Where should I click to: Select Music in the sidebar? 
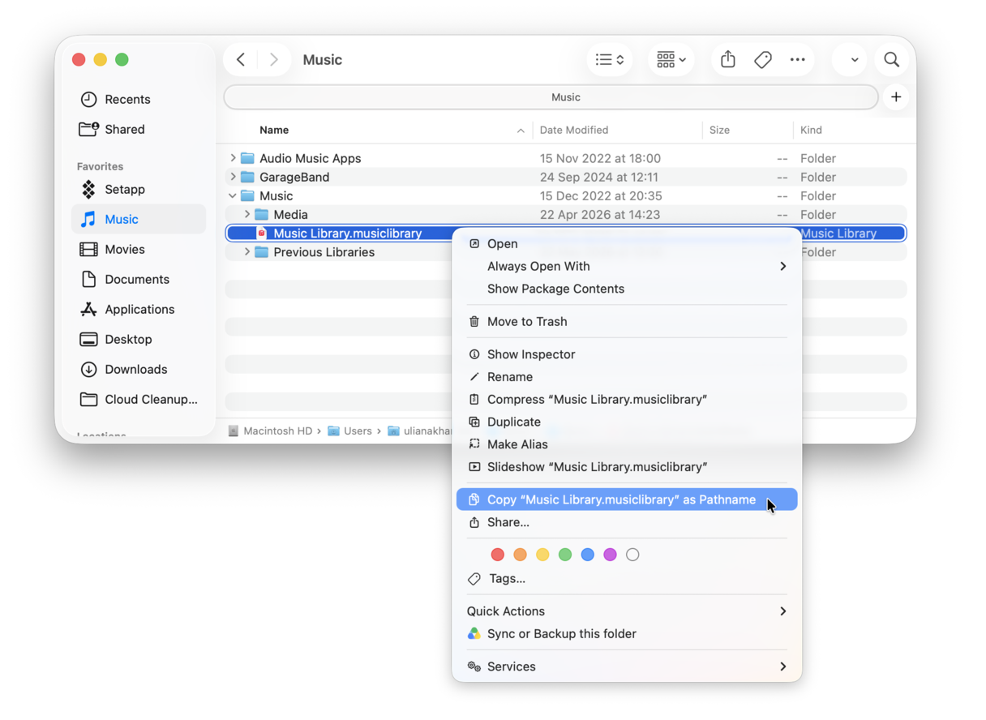139,219
